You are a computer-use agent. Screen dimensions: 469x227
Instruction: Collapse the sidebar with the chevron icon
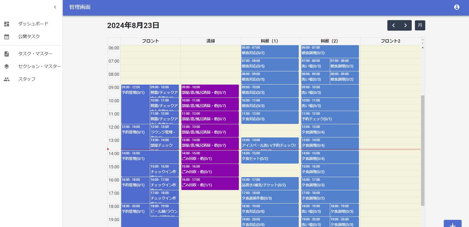coord(55,7)
